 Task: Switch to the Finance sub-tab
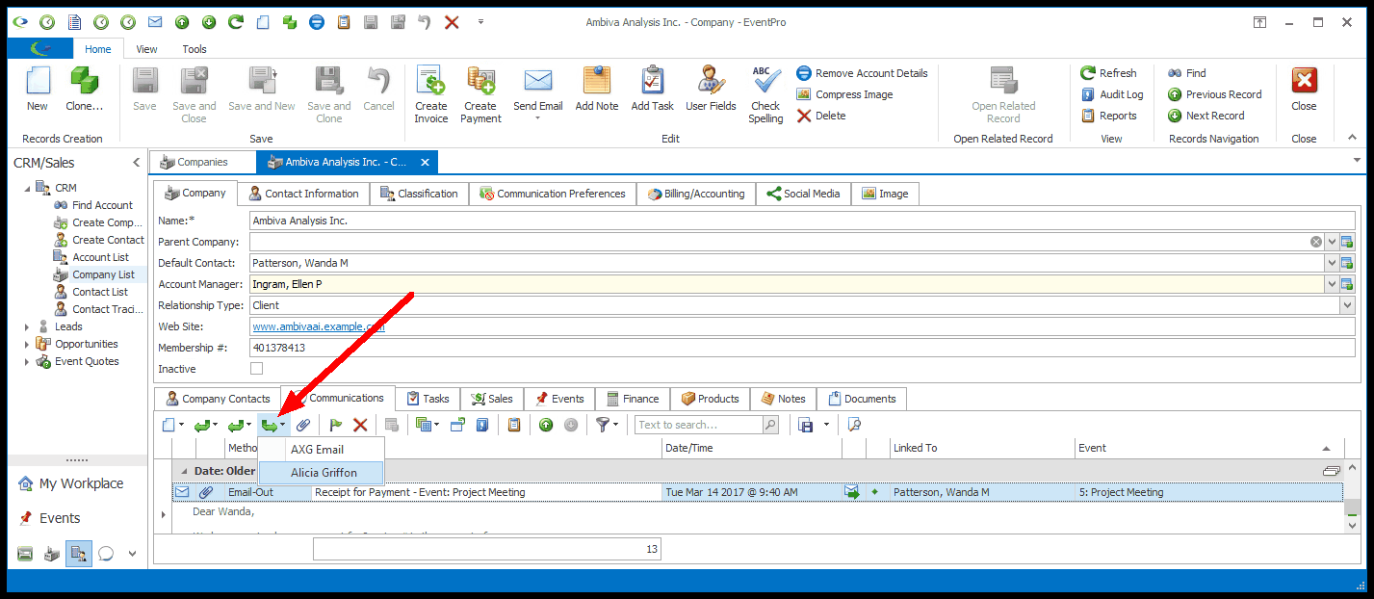[x=632, y=399]
